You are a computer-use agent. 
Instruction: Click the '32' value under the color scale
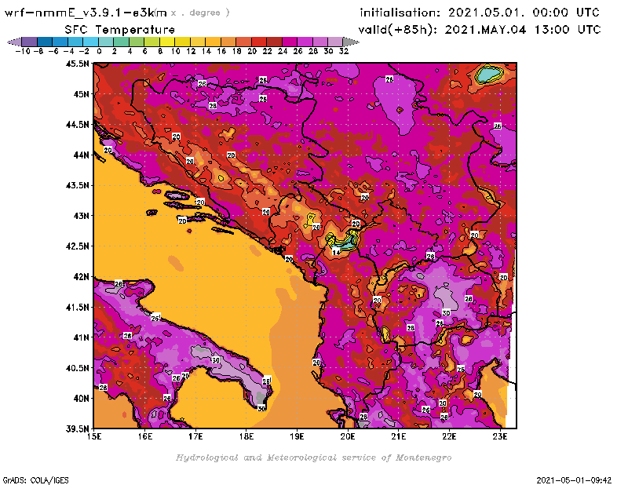pyautogui.click(x=344, y=52)
